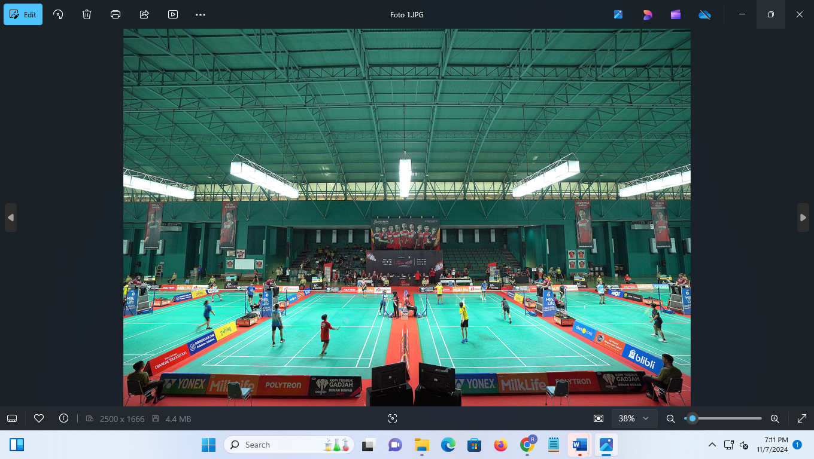Open the See more three-dots menu

(201, 14)
